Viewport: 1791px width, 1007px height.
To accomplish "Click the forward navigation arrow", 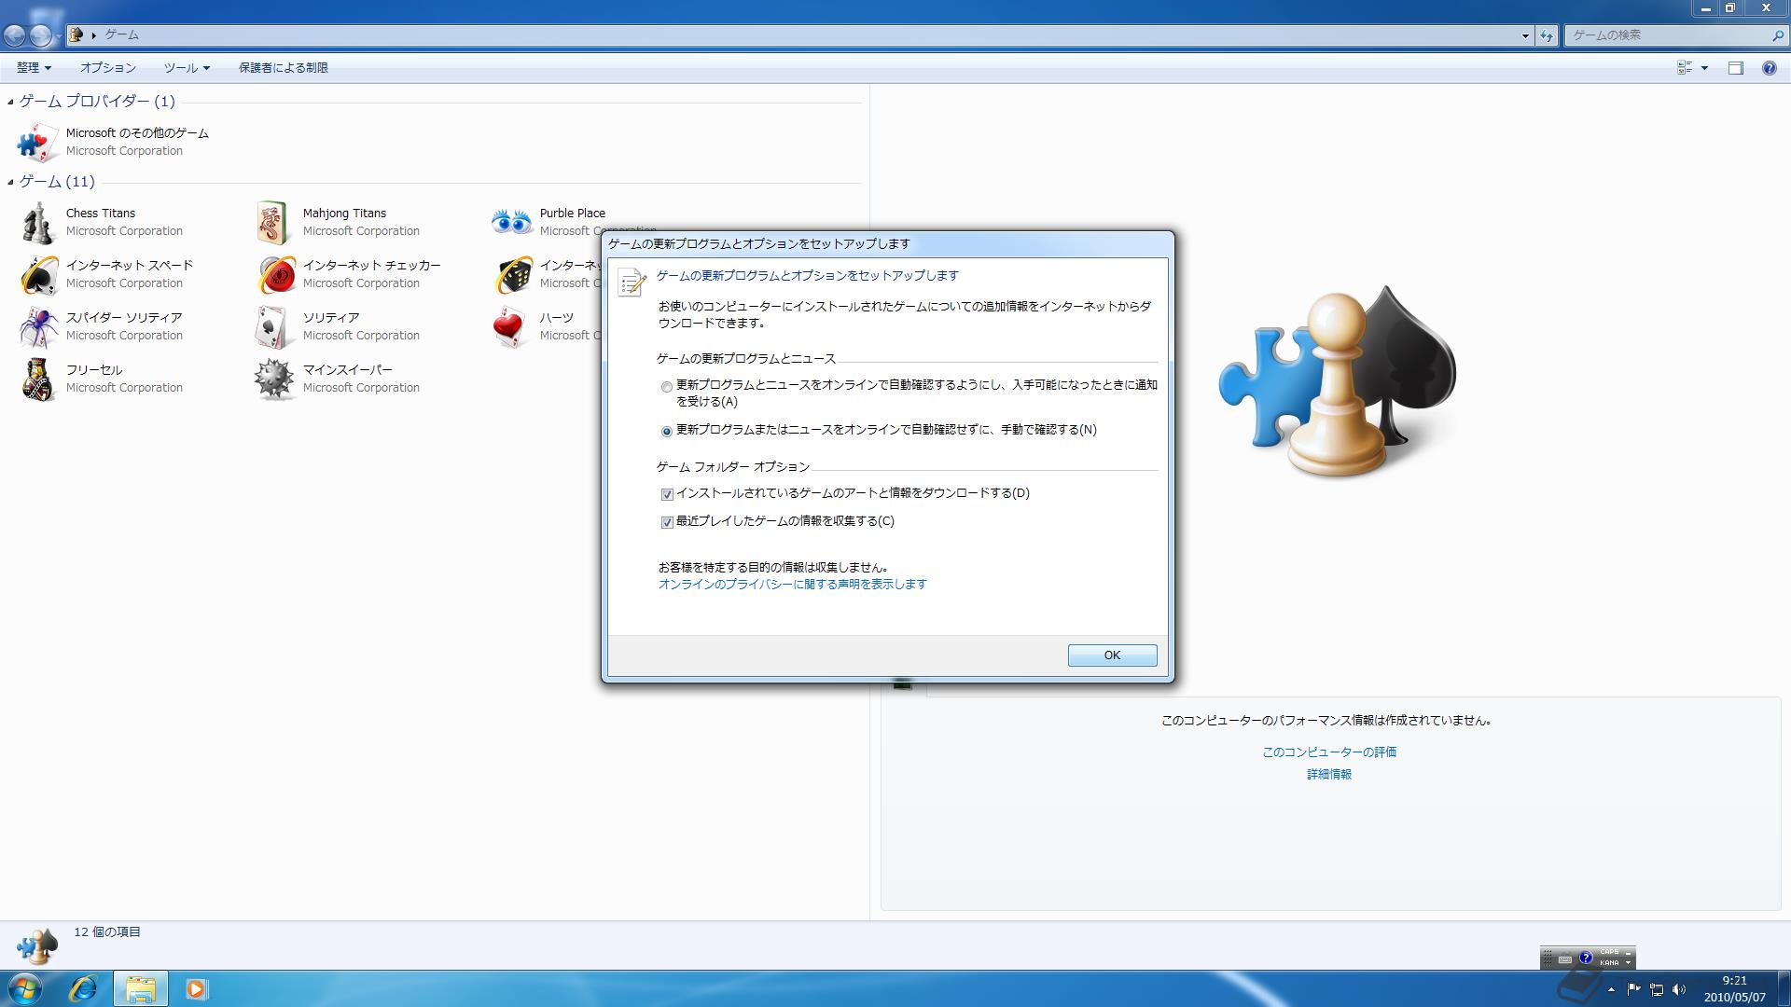I will click(x=40, y=35).
